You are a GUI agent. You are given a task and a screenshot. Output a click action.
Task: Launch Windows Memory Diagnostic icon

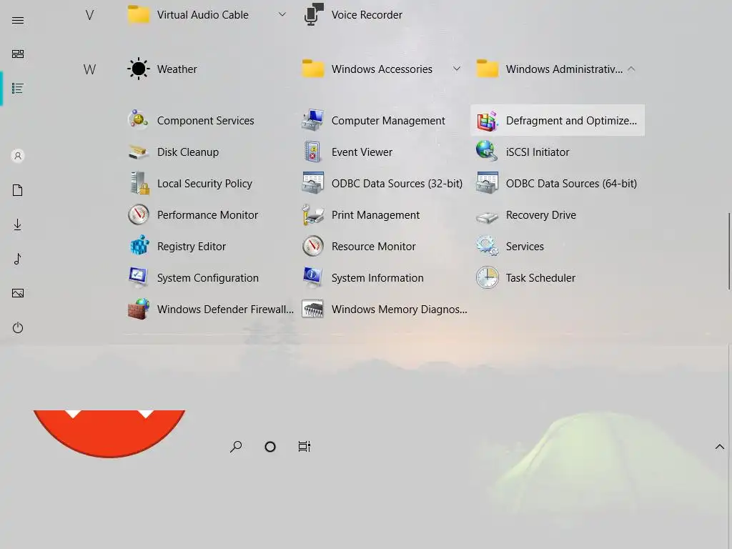pos(313,309)
